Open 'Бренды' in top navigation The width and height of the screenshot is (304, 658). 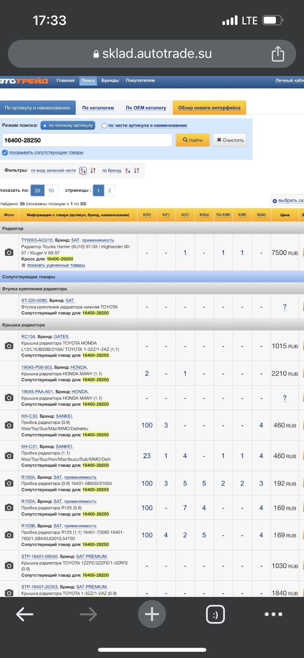point(110,81)
